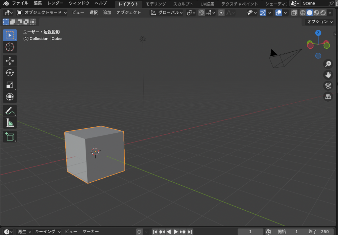Pick the Measure tool
Viewport: 338px width, 235px height.
pos(10,123)
